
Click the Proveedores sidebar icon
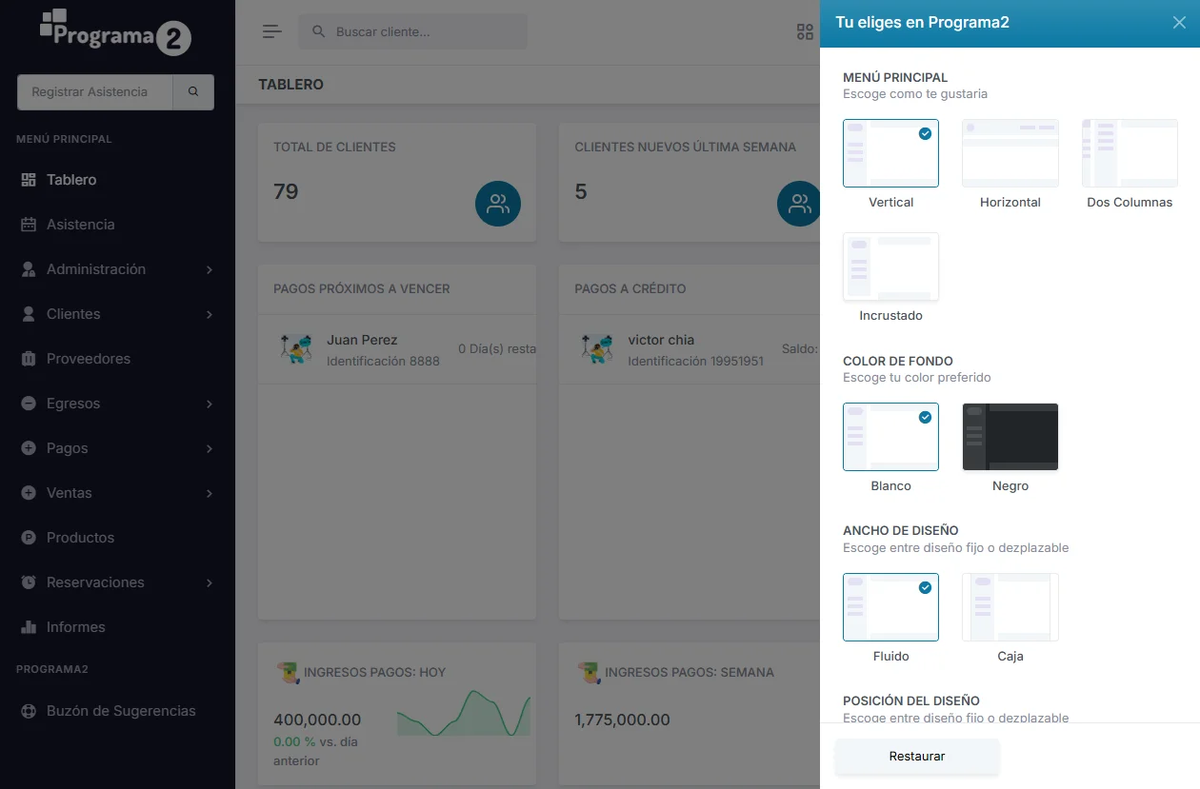pyautogui.click(x=29, y=359)
